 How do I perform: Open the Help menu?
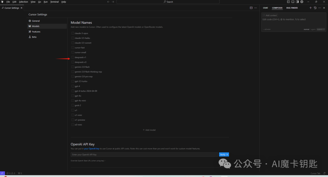(63, 2)
